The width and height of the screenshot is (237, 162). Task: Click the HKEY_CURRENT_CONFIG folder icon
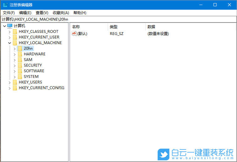pyautogui.click(x=15, y=88)
